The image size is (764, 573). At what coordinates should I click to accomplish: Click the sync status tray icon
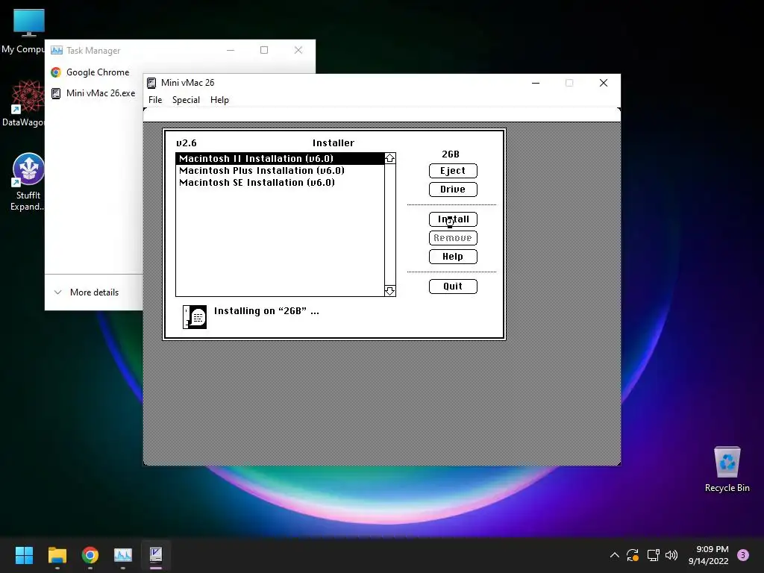633,555
